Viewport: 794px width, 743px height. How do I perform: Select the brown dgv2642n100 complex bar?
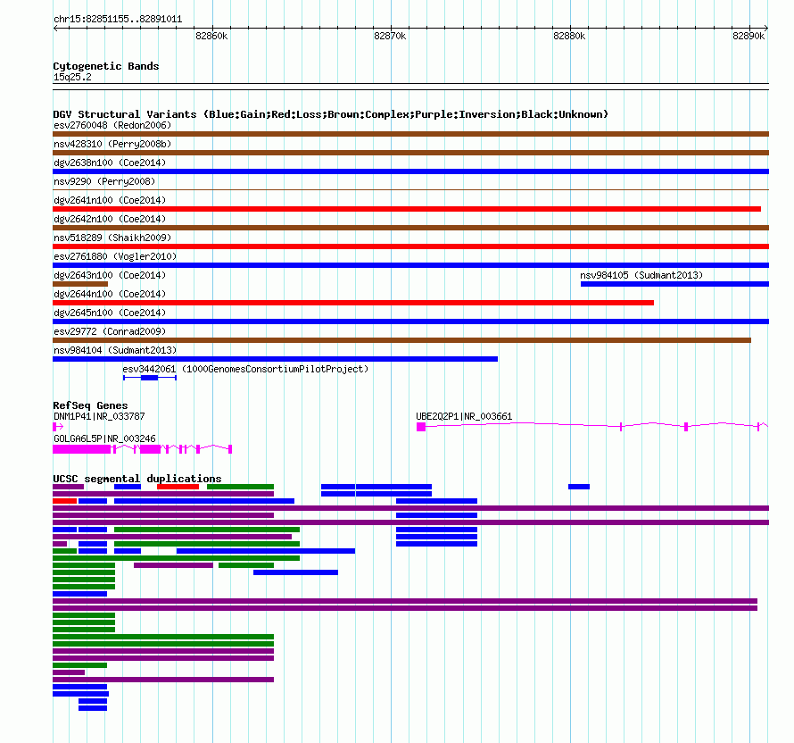click(x=410, y=228)
